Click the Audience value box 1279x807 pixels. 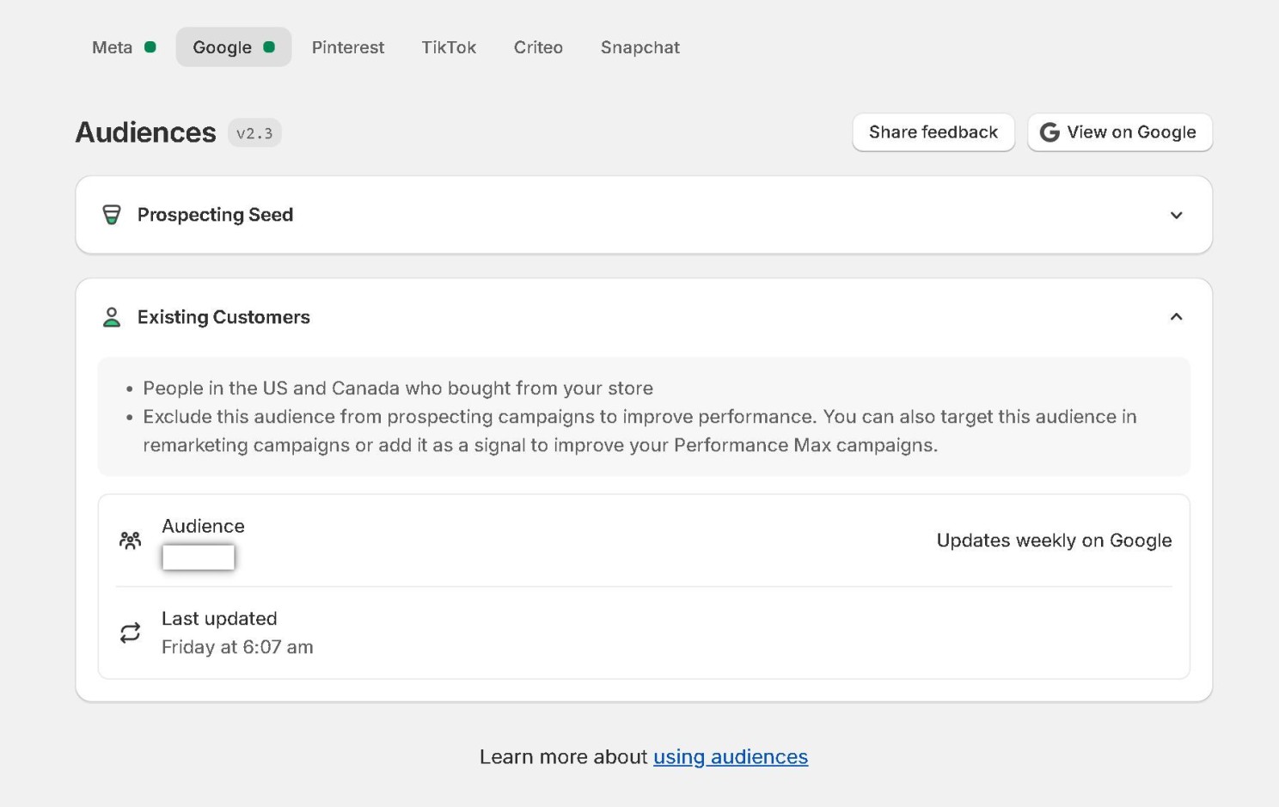(199, 557)
